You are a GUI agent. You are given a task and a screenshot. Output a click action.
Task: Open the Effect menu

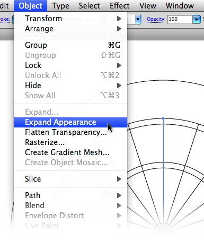120,6
